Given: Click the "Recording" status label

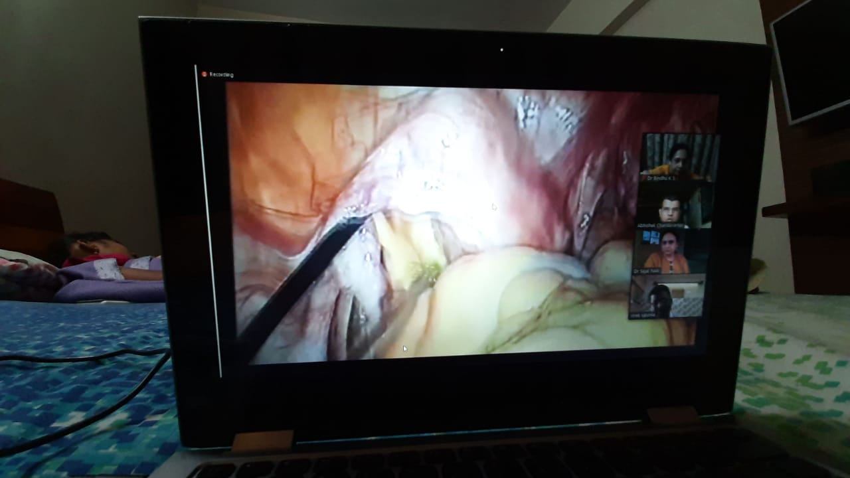Looking at the screenshot, I should point(221,75).
